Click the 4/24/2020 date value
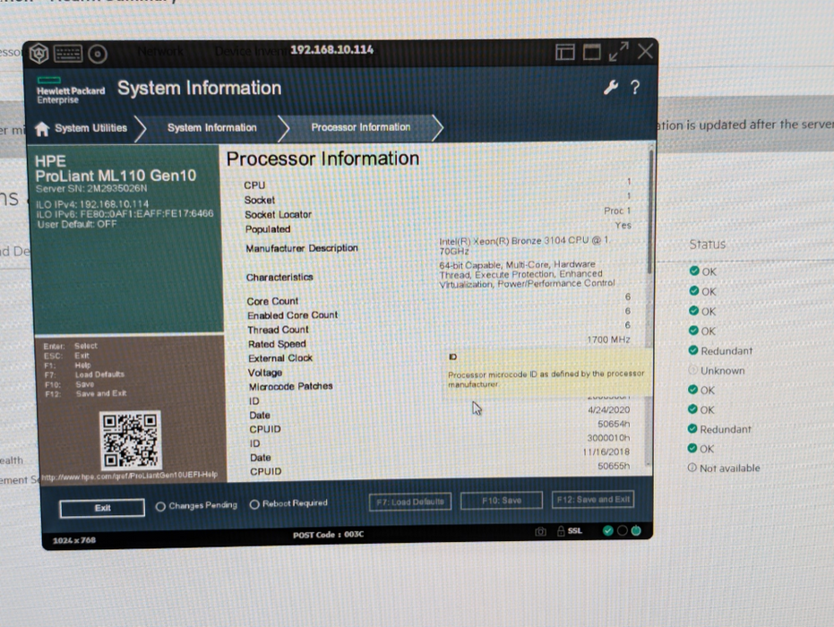Viewport: 834px width, 627px height. (x=608, y=410)
